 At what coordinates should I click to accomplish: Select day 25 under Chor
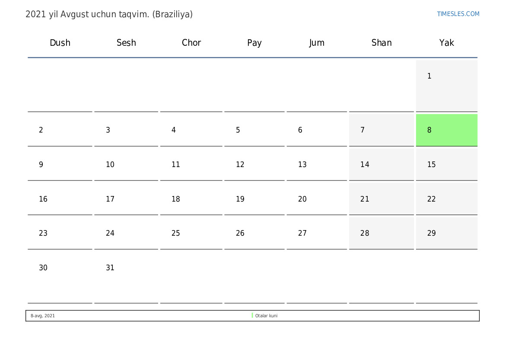coord(191,233)
